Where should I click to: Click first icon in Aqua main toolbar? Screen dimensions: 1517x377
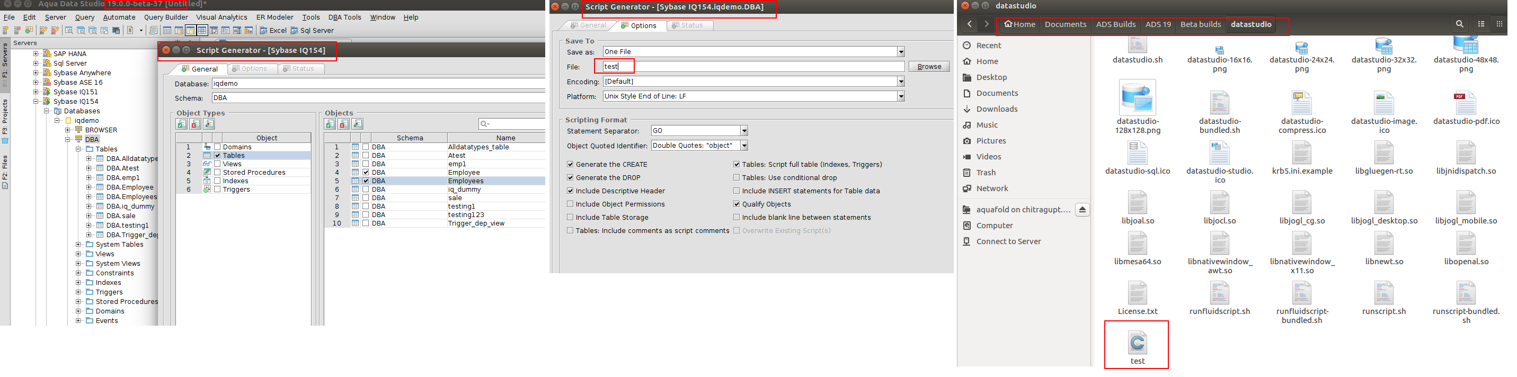[6, 31]
